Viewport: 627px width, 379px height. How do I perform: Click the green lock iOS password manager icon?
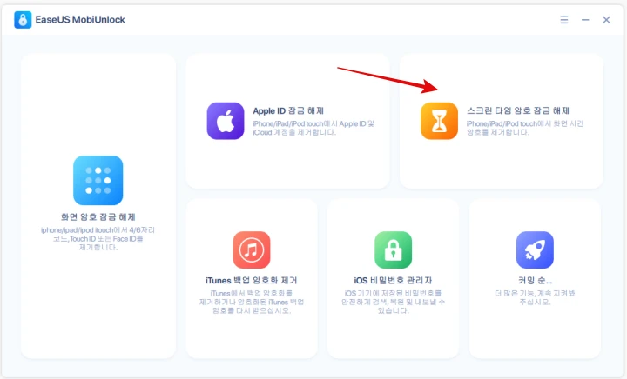(x=393, y=249)
